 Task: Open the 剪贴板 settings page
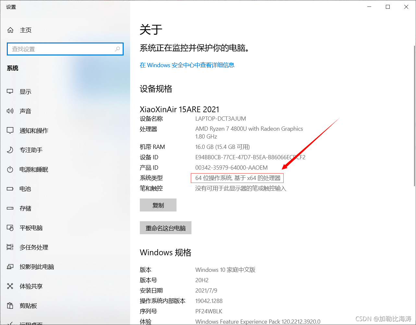(65, 306)
